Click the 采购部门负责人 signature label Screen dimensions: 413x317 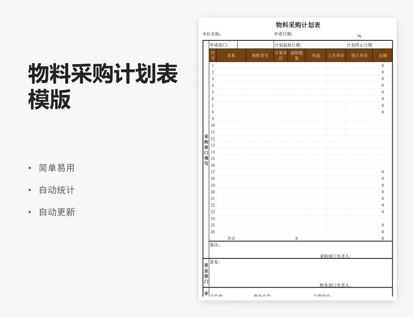335,256
